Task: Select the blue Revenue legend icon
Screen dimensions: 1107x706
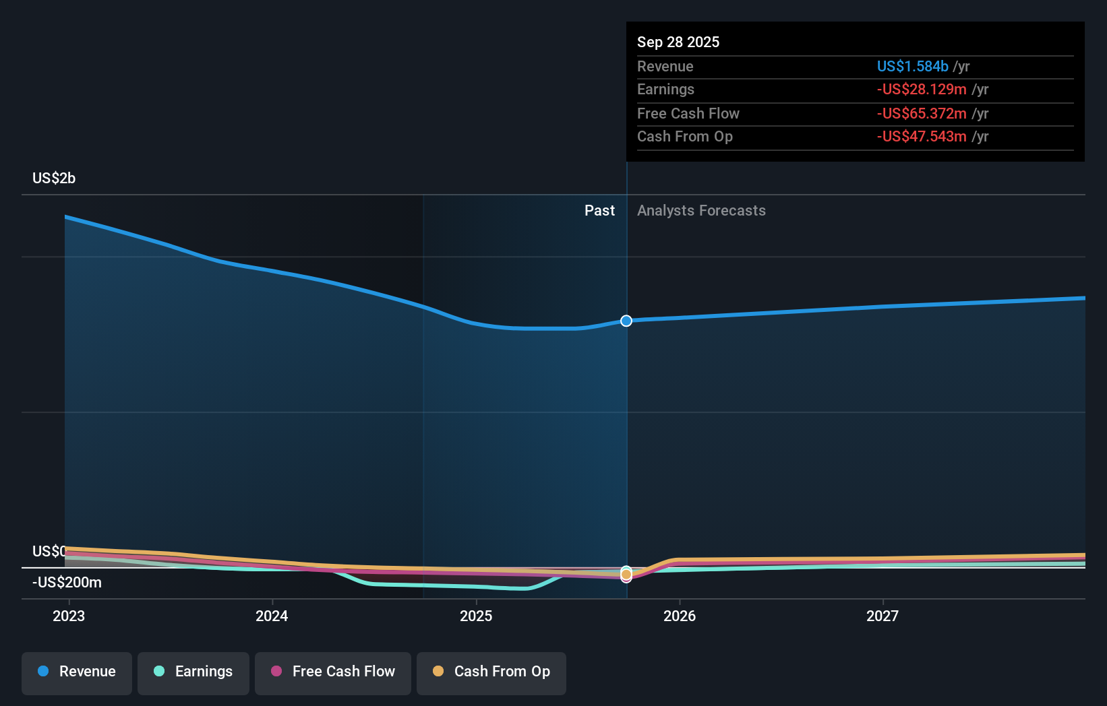Action: coord(43,672)
